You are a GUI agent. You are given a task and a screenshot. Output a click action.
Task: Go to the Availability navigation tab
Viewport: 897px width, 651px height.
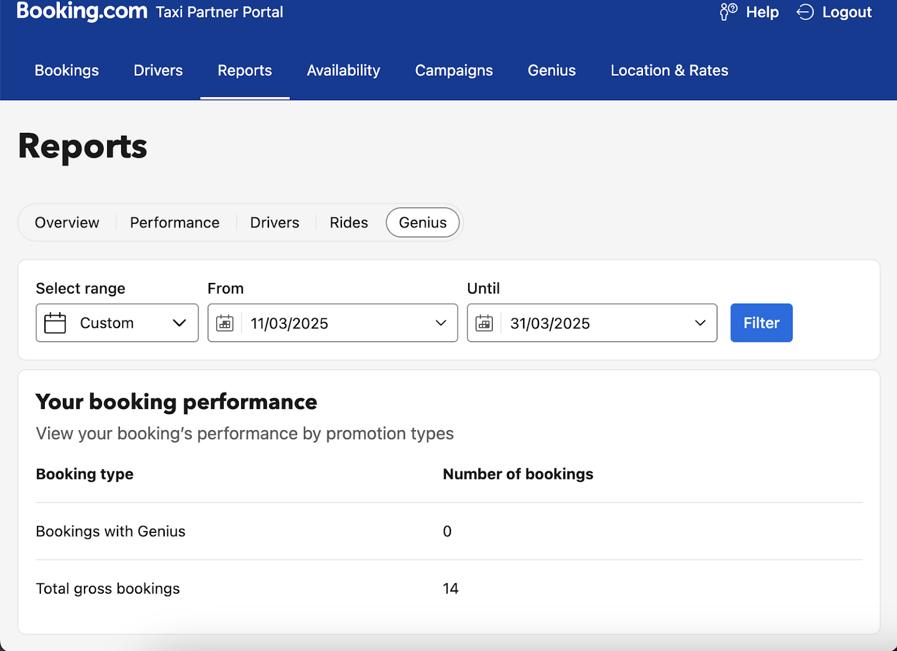tap(344, 71)
